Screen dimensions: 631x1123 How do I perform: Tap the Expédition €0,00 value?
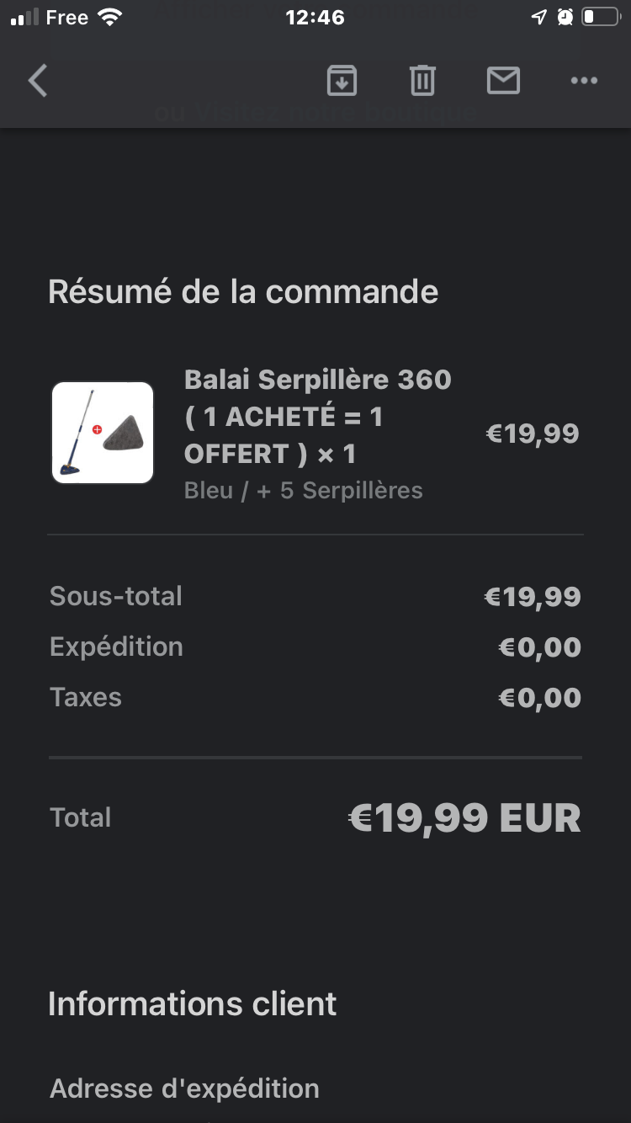click(x=539, y=647)
